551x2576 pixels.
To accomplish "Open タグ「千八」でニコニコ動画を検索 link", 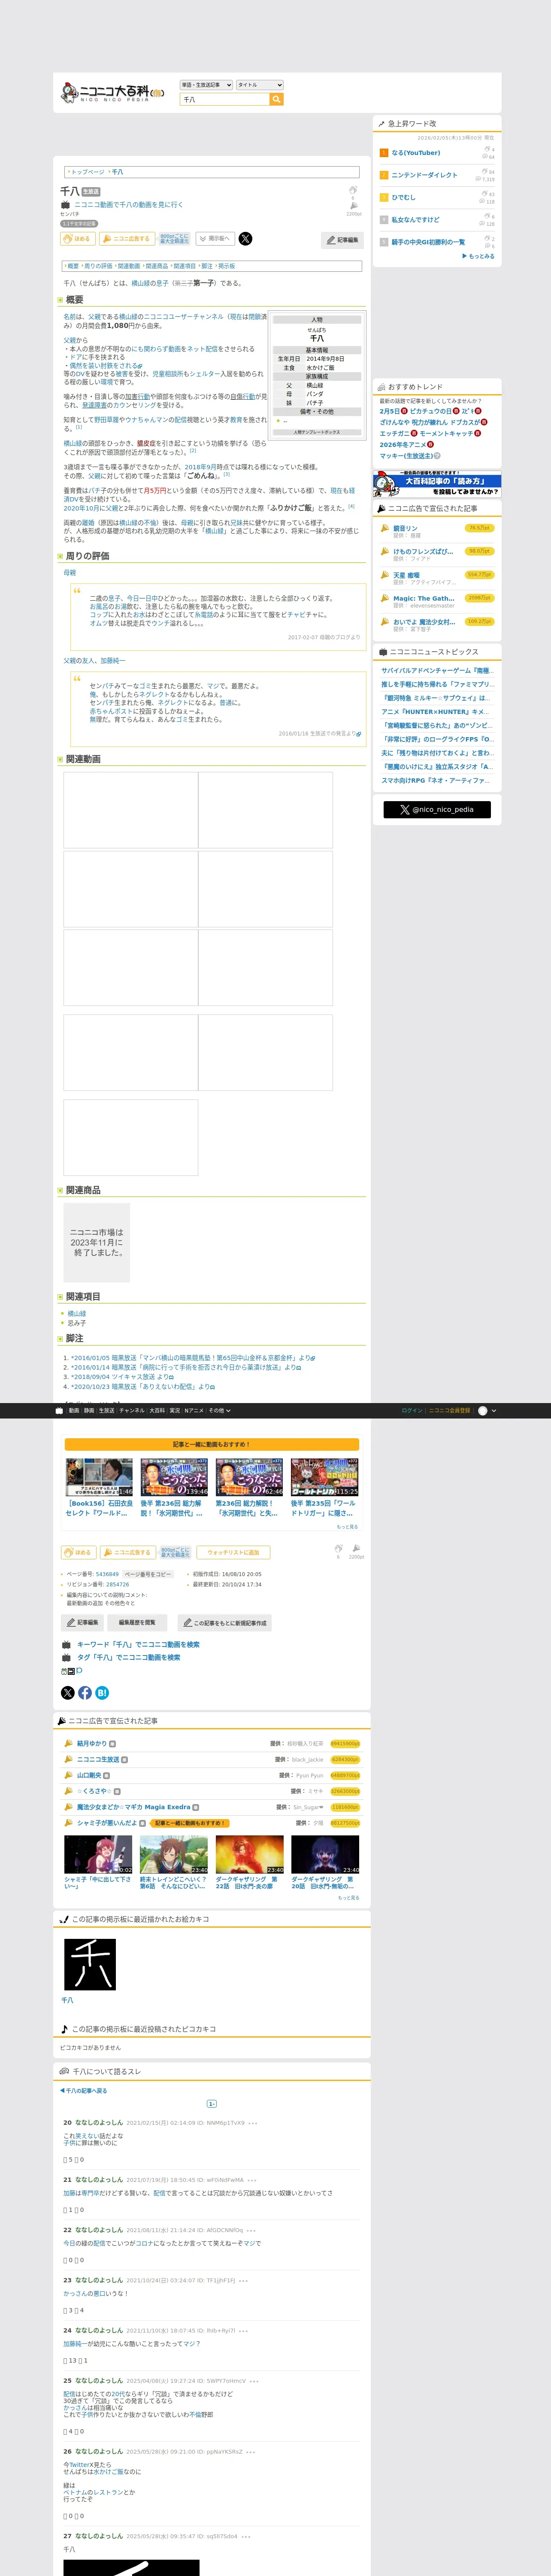I will click(129, 1658).
